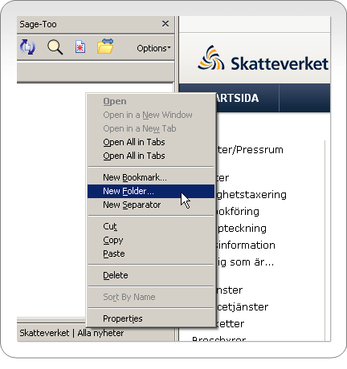Open the Options dropdown

153,48
